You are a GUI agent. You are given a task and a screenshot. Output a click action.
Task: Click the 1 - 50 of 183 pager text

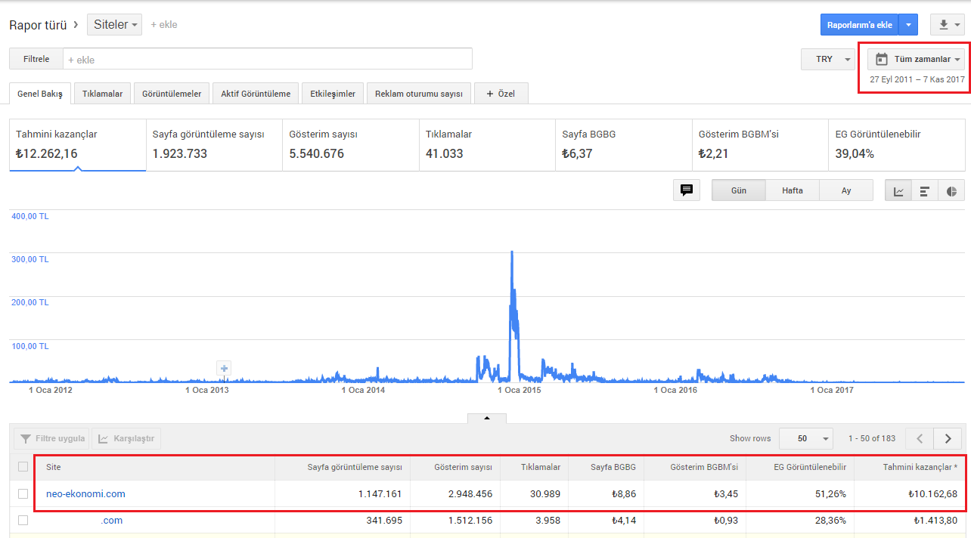pyautogui.click(x=872, y=438)
